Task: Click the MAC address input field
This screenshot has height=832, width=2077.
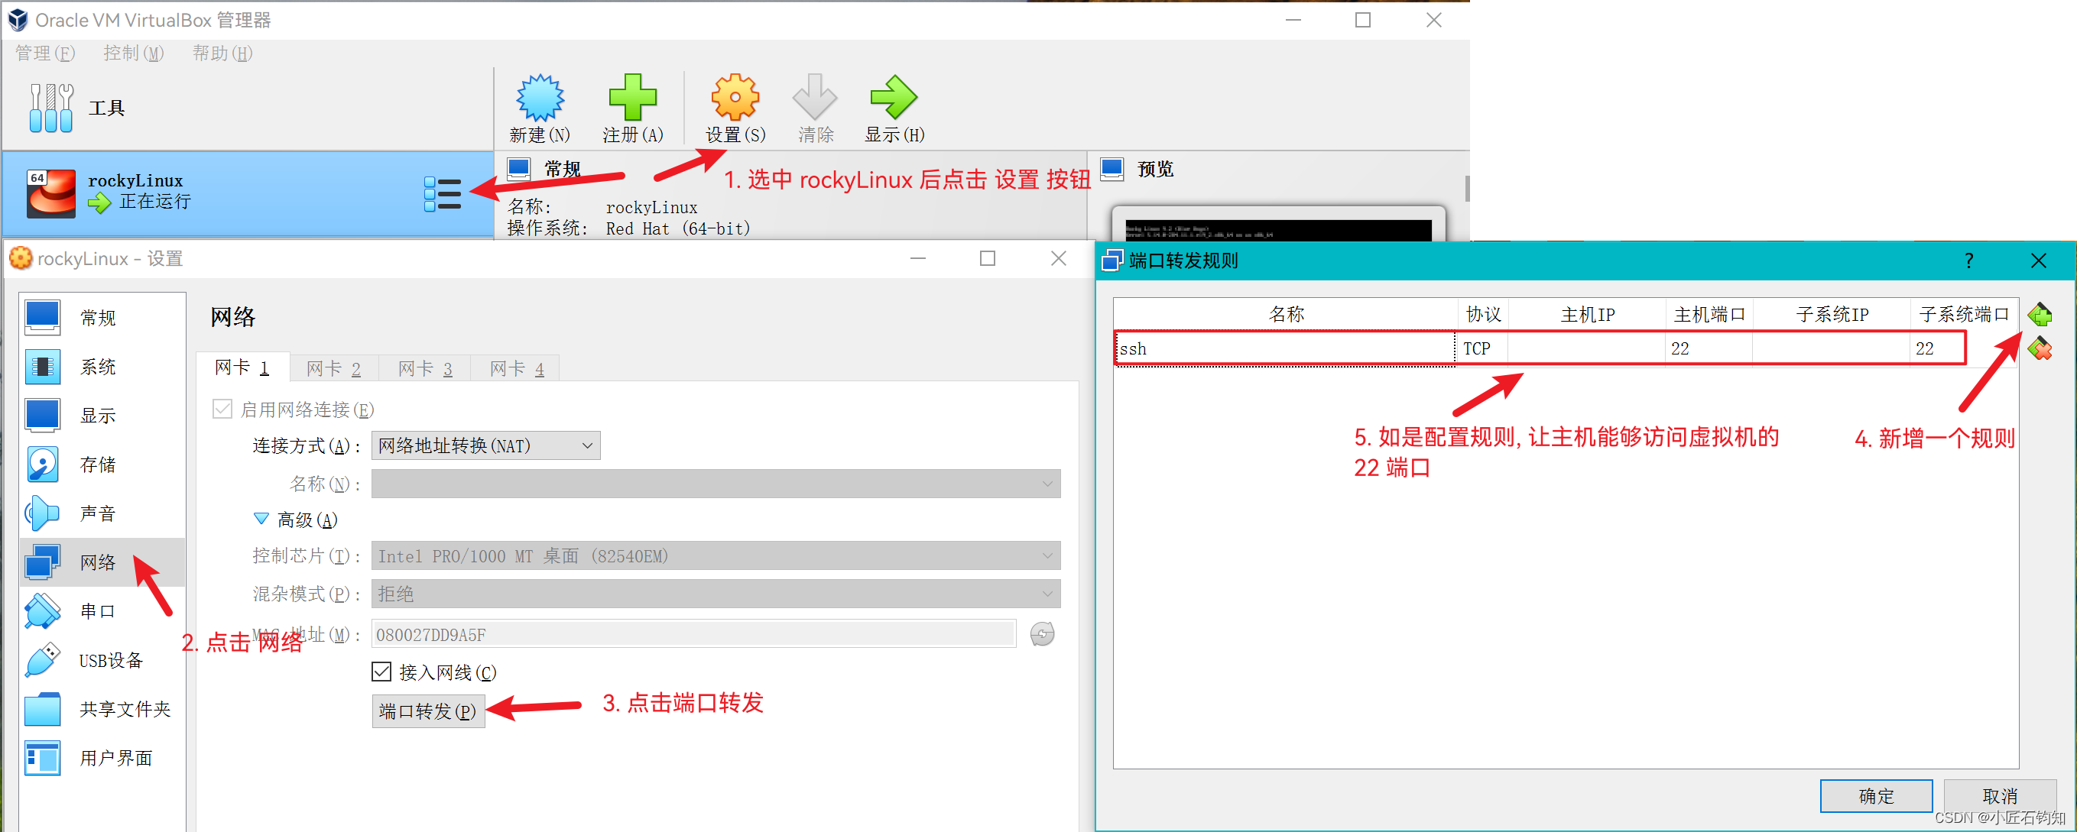Action: coord(693,633)
